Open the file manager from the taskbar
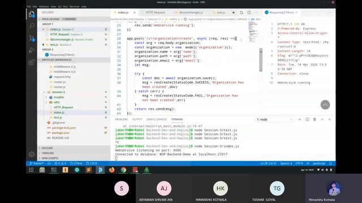This screenshot has height=203, width=362. tap(42, 170)
